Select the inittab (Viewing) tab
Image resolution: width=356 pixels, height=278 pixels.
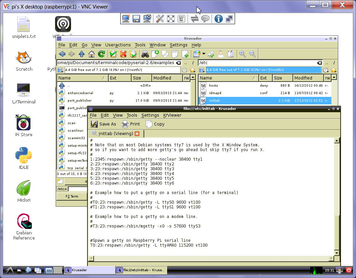click(115, 133)
